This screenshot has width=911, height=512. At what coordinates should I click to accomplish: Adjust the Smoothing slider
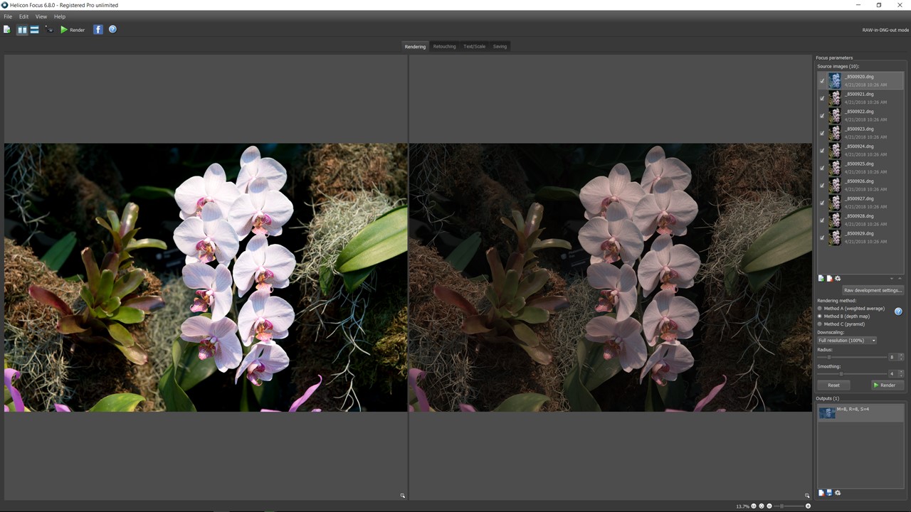841,373
